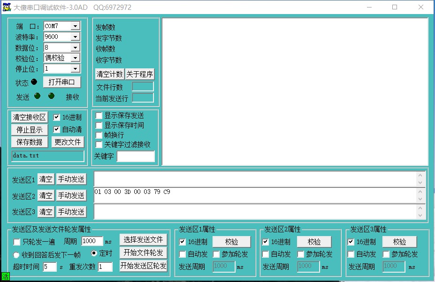Enable 只轮发一遍 checkbox
435x282 pixels.
click(16, 242)
